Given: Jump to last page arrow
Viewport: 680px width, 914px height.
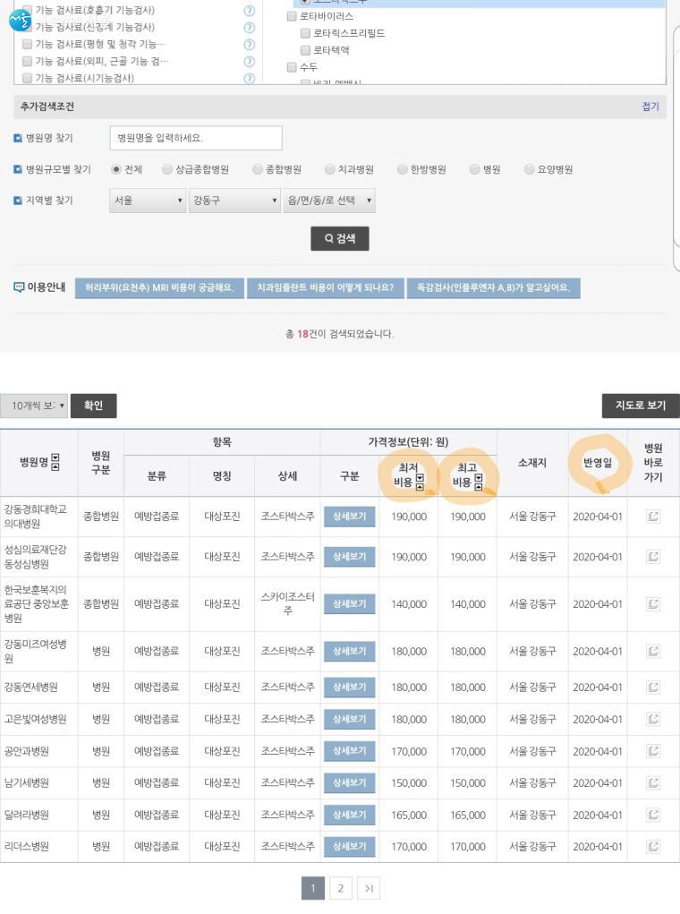Looking at the screenshot, I should pyautogui.click(x=368, y=888).
